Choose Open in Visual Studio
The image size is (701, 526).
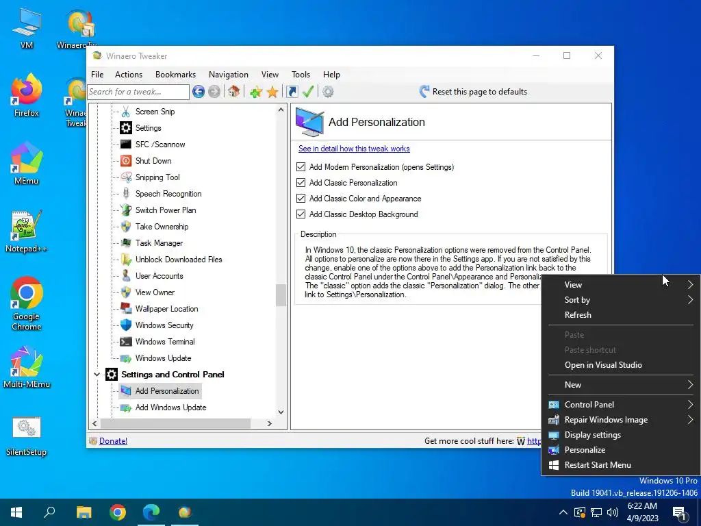pyautogui.click(x=620, y=365)
